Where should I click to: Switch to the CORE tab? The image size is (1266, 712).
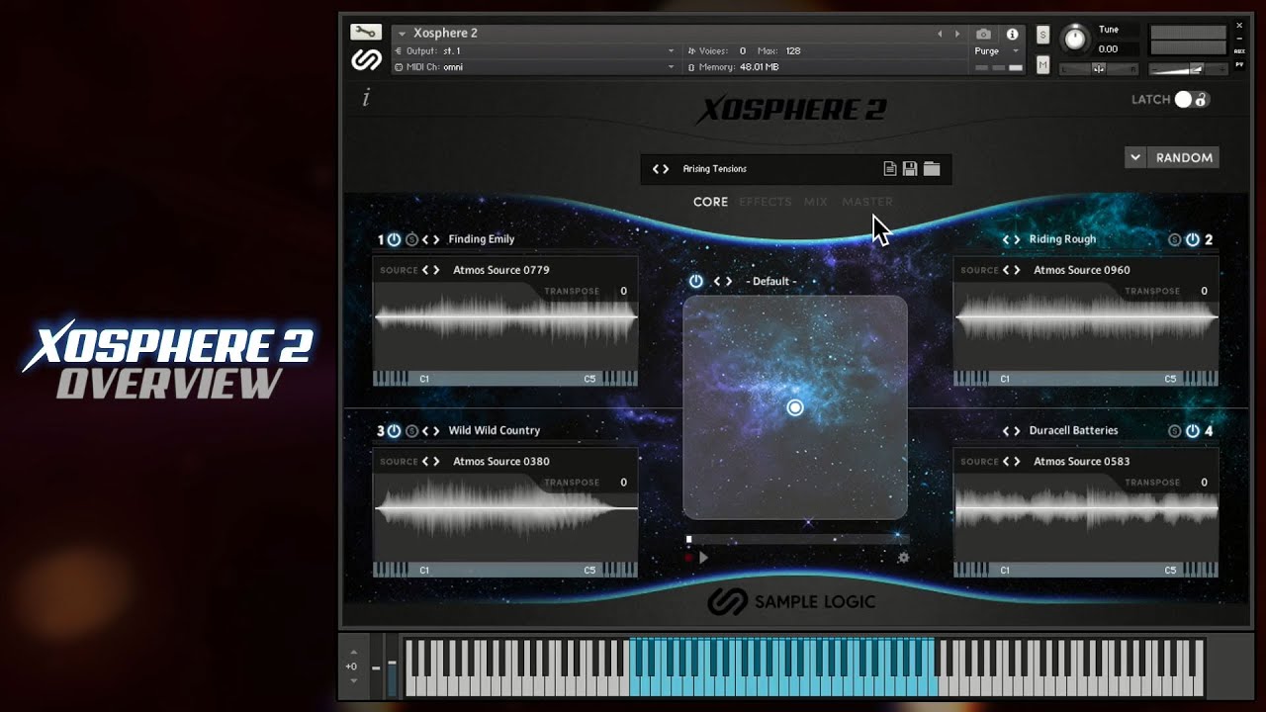coord(710,202)
